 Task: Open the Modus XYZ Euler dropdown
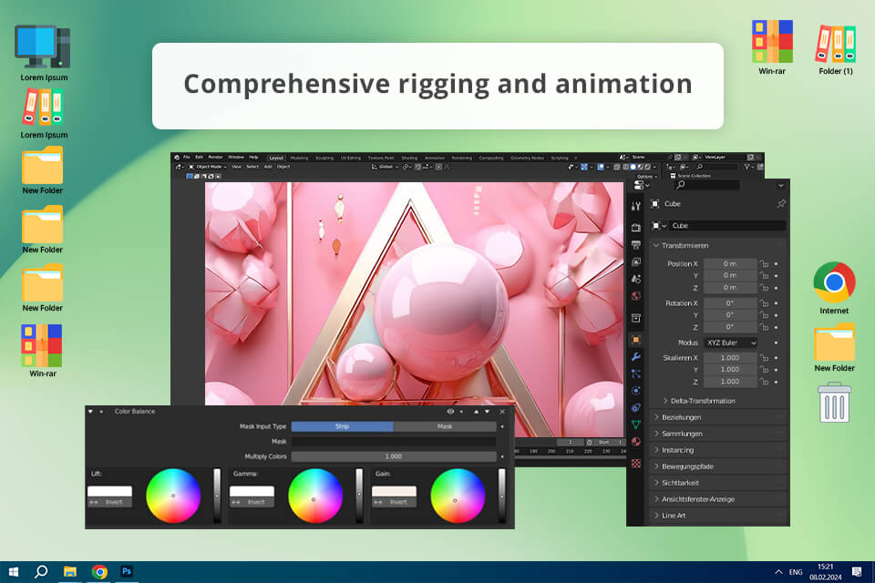pos(730,343)
